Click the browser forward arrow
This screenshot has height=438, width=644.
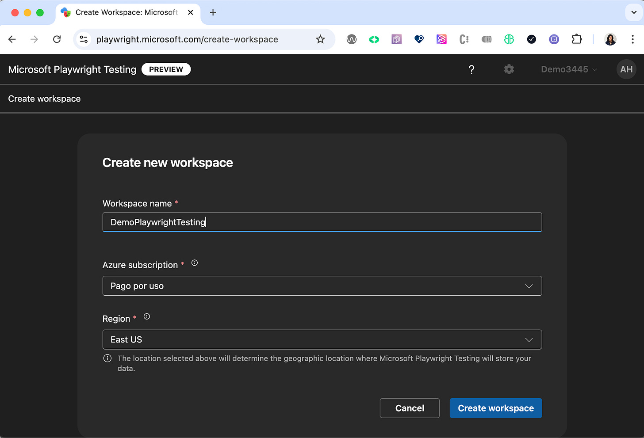[34, 39]
